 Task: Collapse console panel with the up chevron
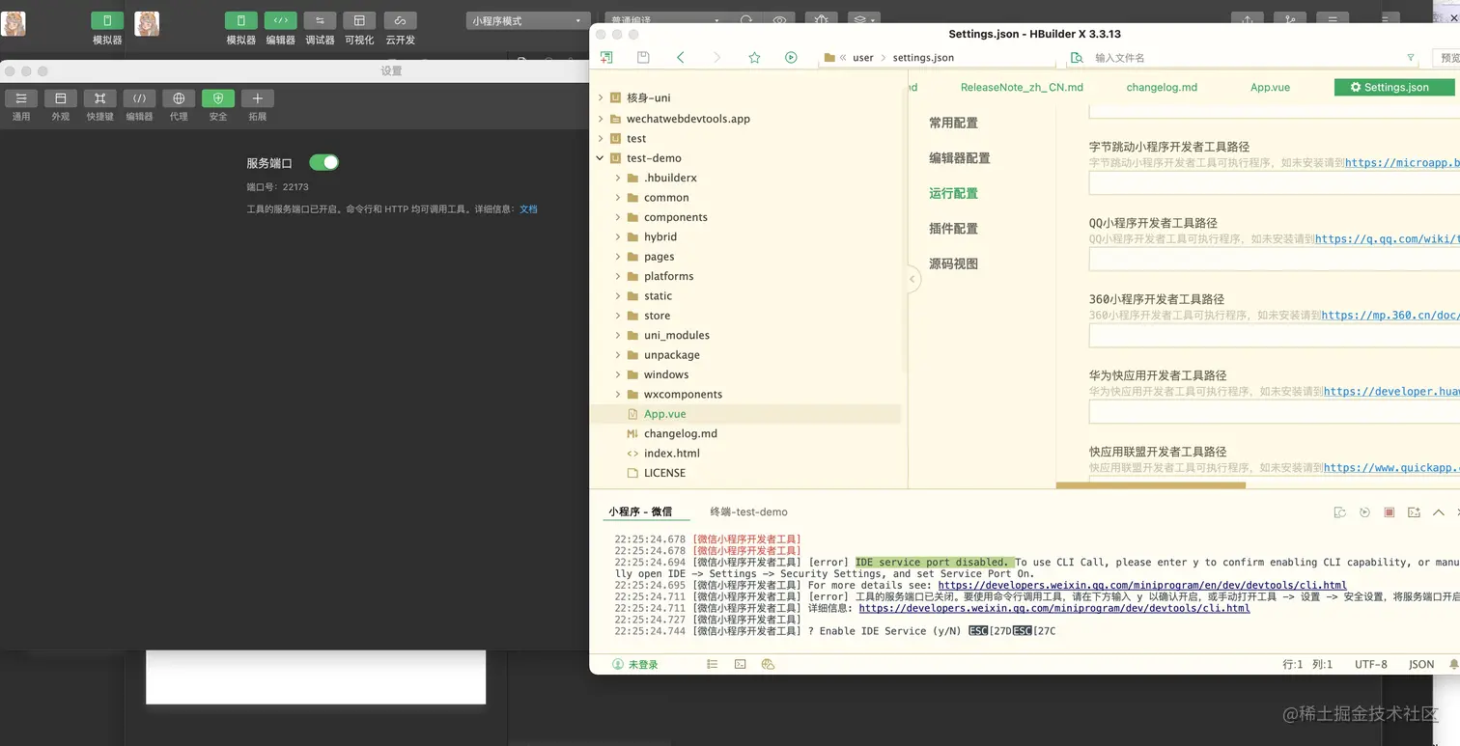[x=1439, y=512]
